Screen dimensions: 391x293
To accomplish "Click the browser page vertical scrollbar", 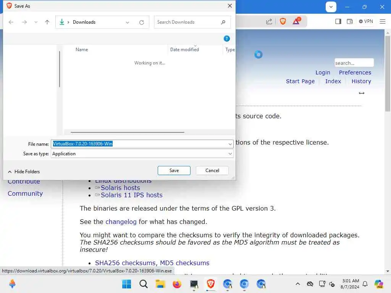I will click(388, 74).
